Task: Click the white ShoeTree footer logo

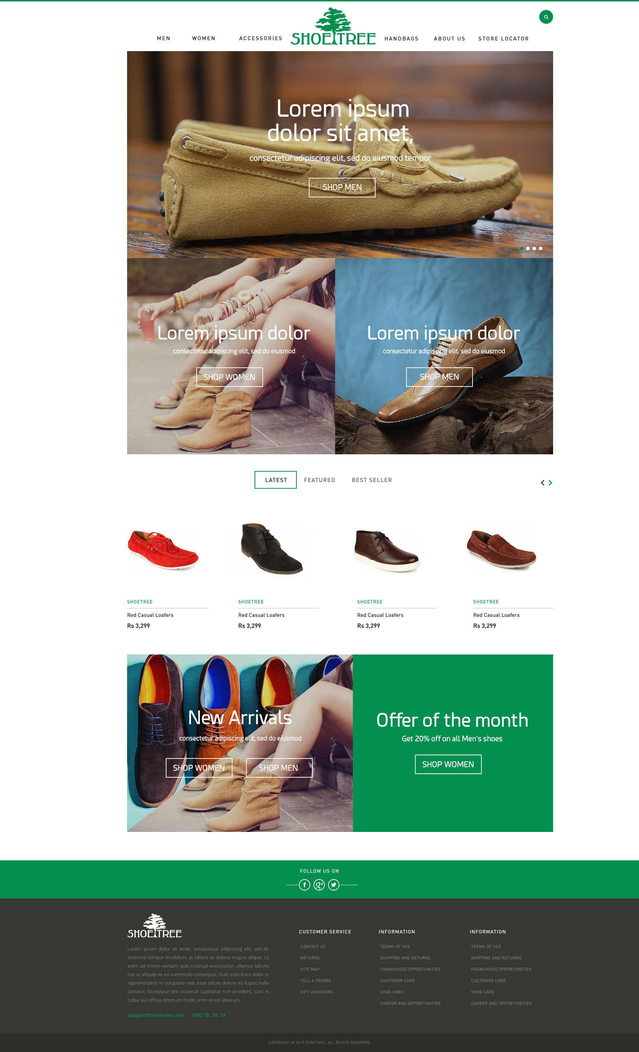Action: point(155,926)
